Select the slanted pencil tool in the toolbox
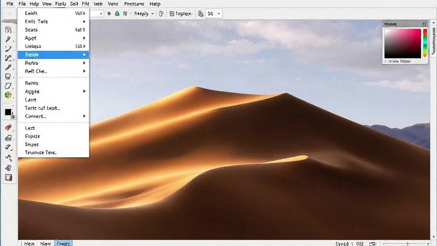 pos(8,67)
